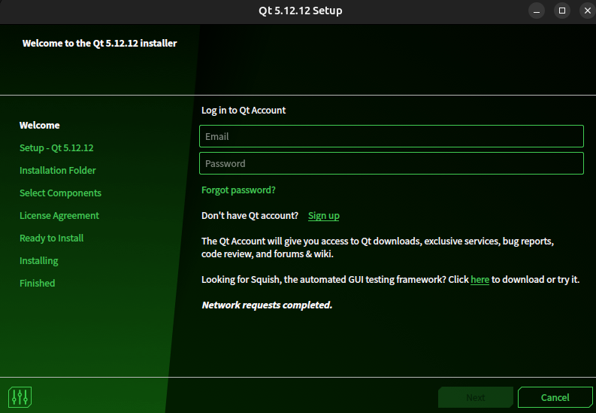Open the Squish 'here' download link
Viewport: 596px width, 413px height.
click(480, 280)
